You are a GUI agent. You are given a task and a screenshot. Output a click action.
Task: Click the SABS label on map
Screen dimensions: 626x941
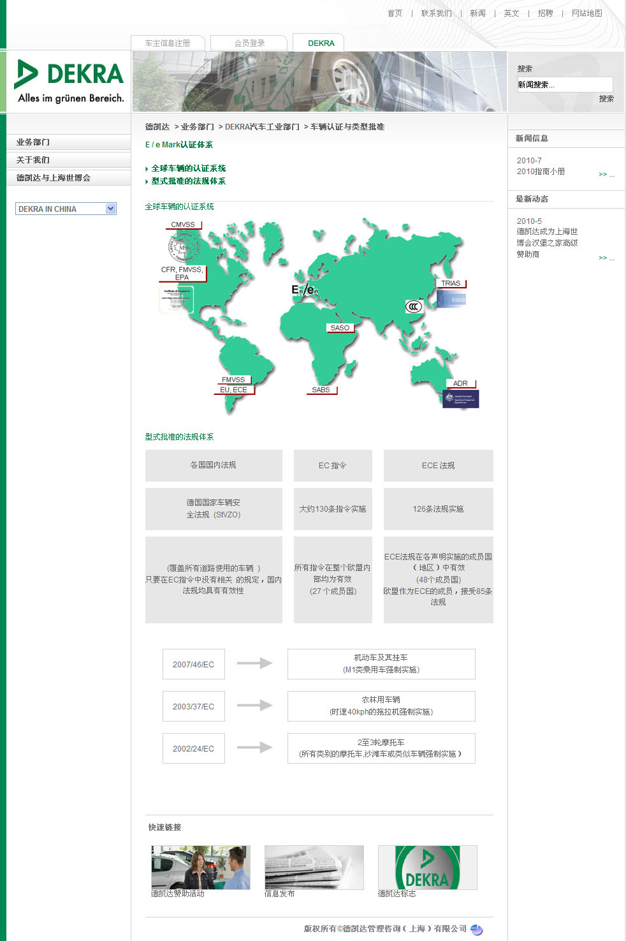(x=321, y=390)
